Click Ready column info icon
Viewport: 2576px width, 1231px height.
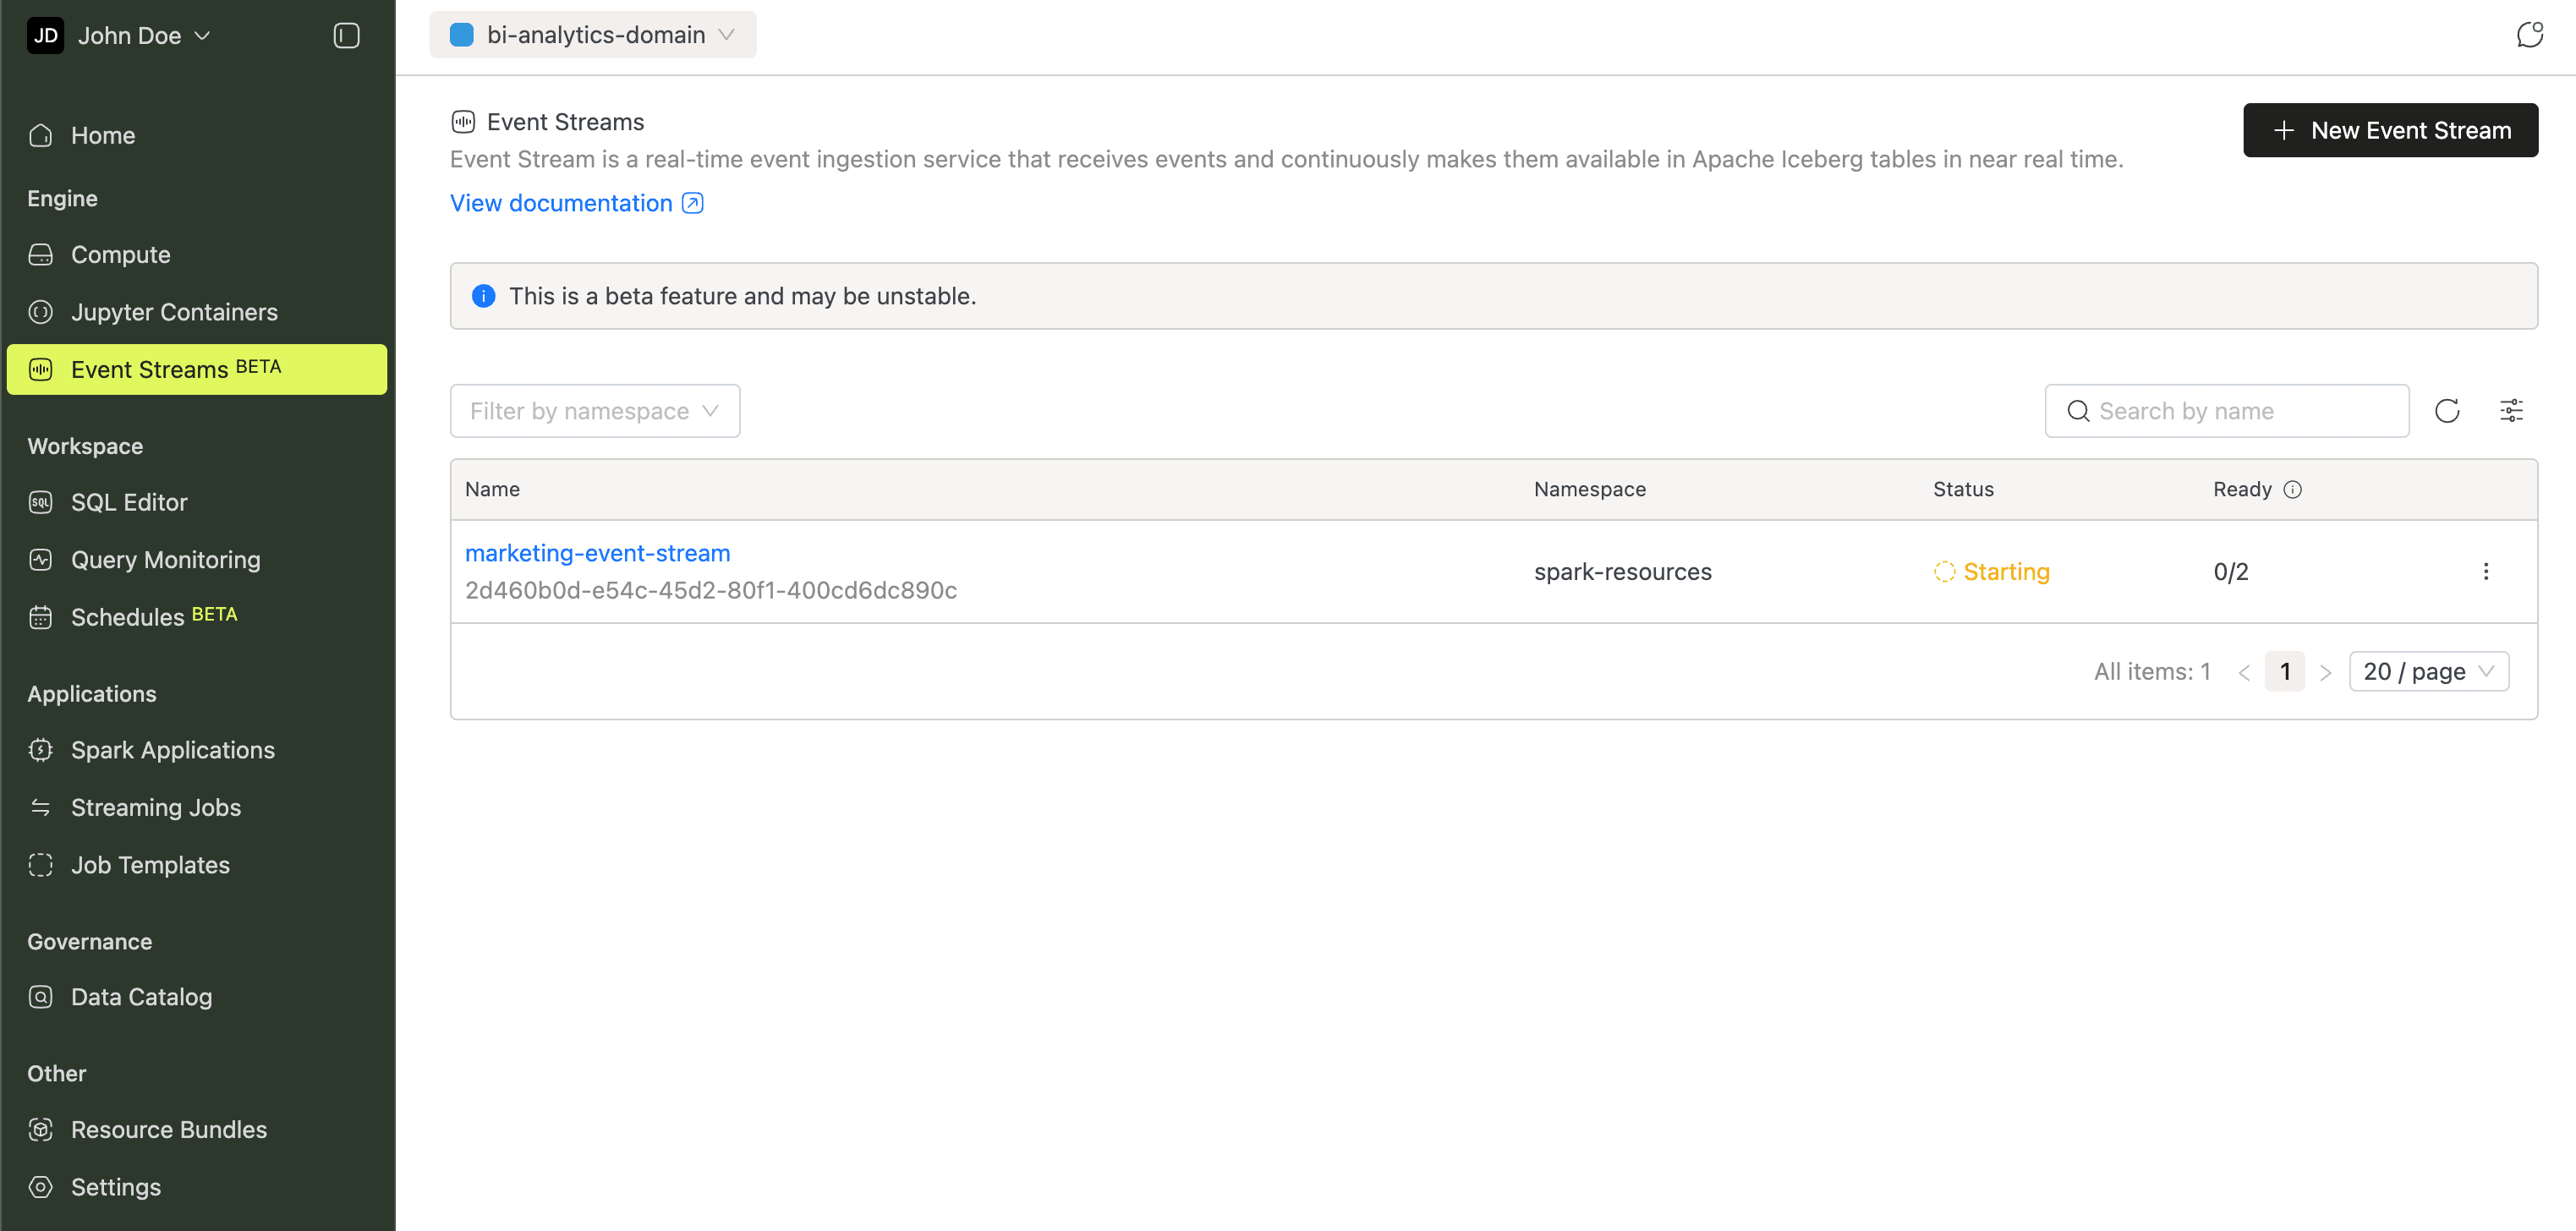pos(2293,489)
